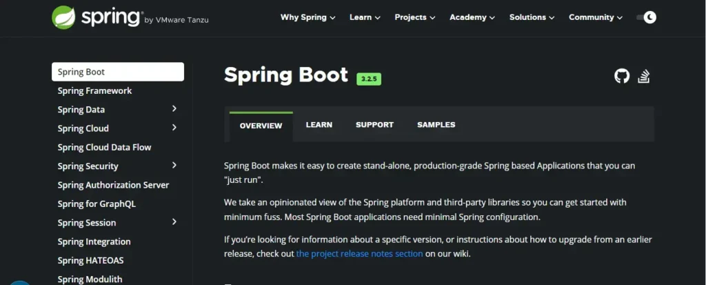This screenshot has height=285, width=706.
Task: Open the Academy dropdown menu
Action: point(472,17)
